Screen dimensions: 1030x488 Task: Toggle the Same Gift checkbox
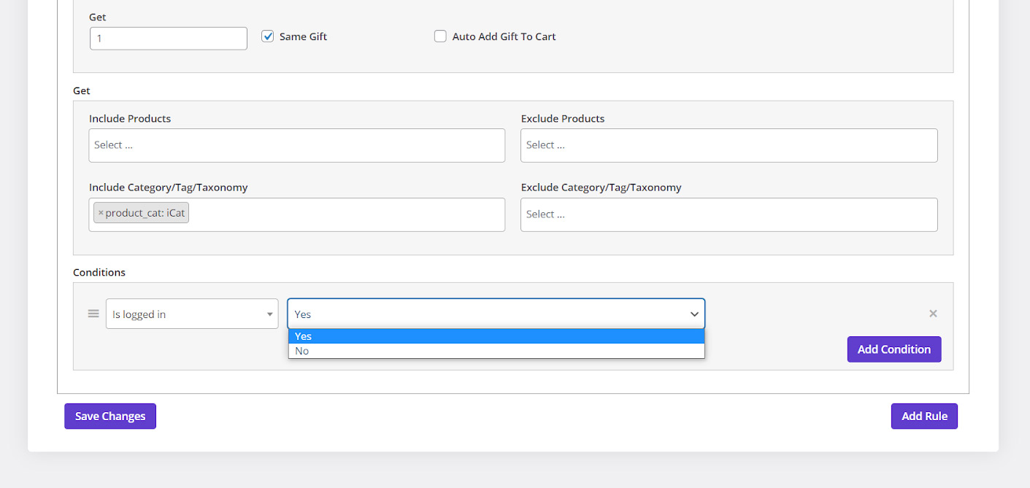pyautogui.click(x=268, y=36)
